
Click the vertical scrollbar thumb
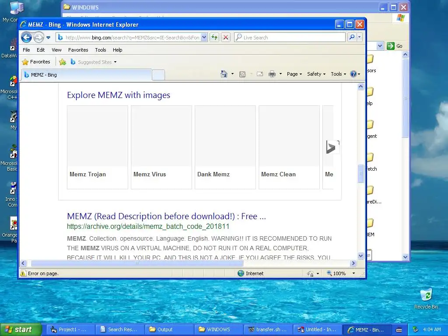(x=360, y=173)
